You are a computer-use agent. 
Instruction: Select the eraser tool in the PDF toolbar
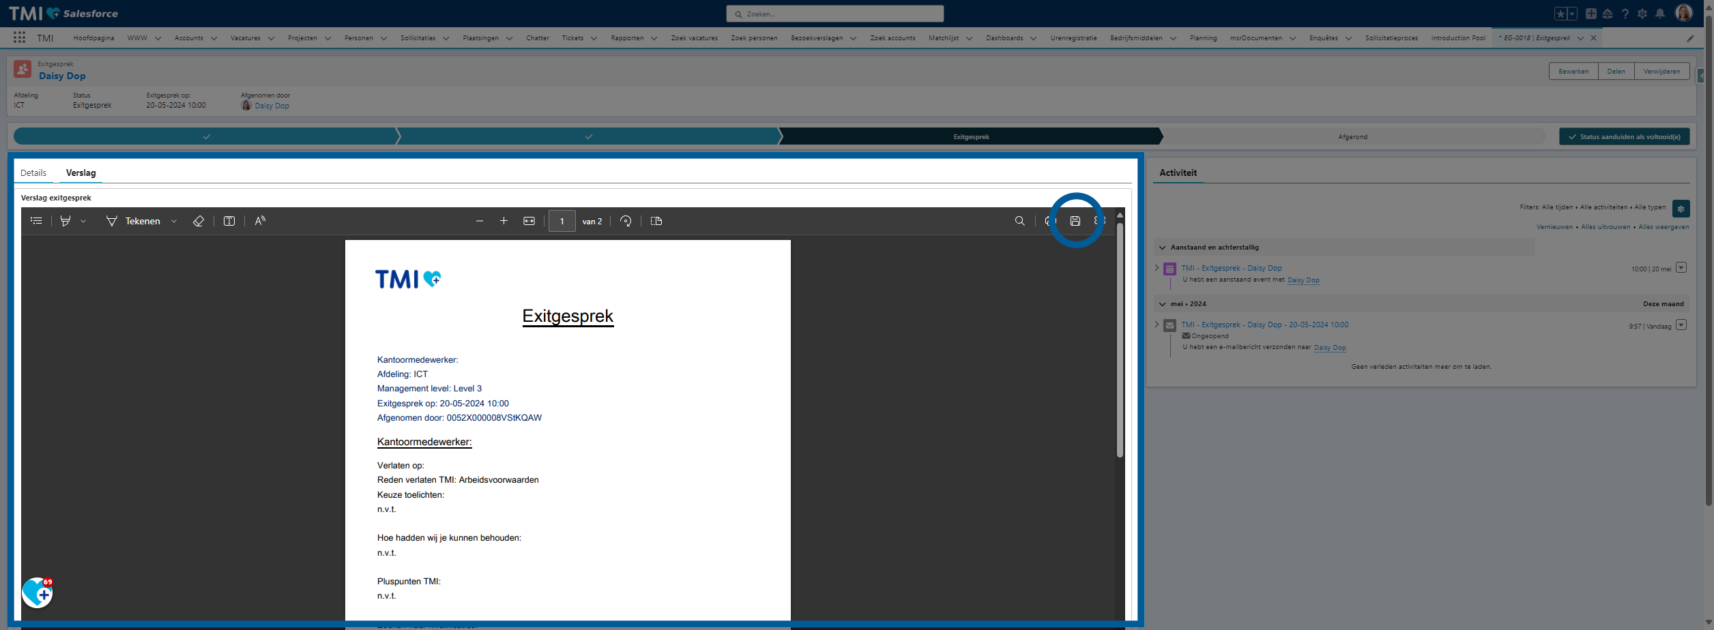click(x=199, y=221)
